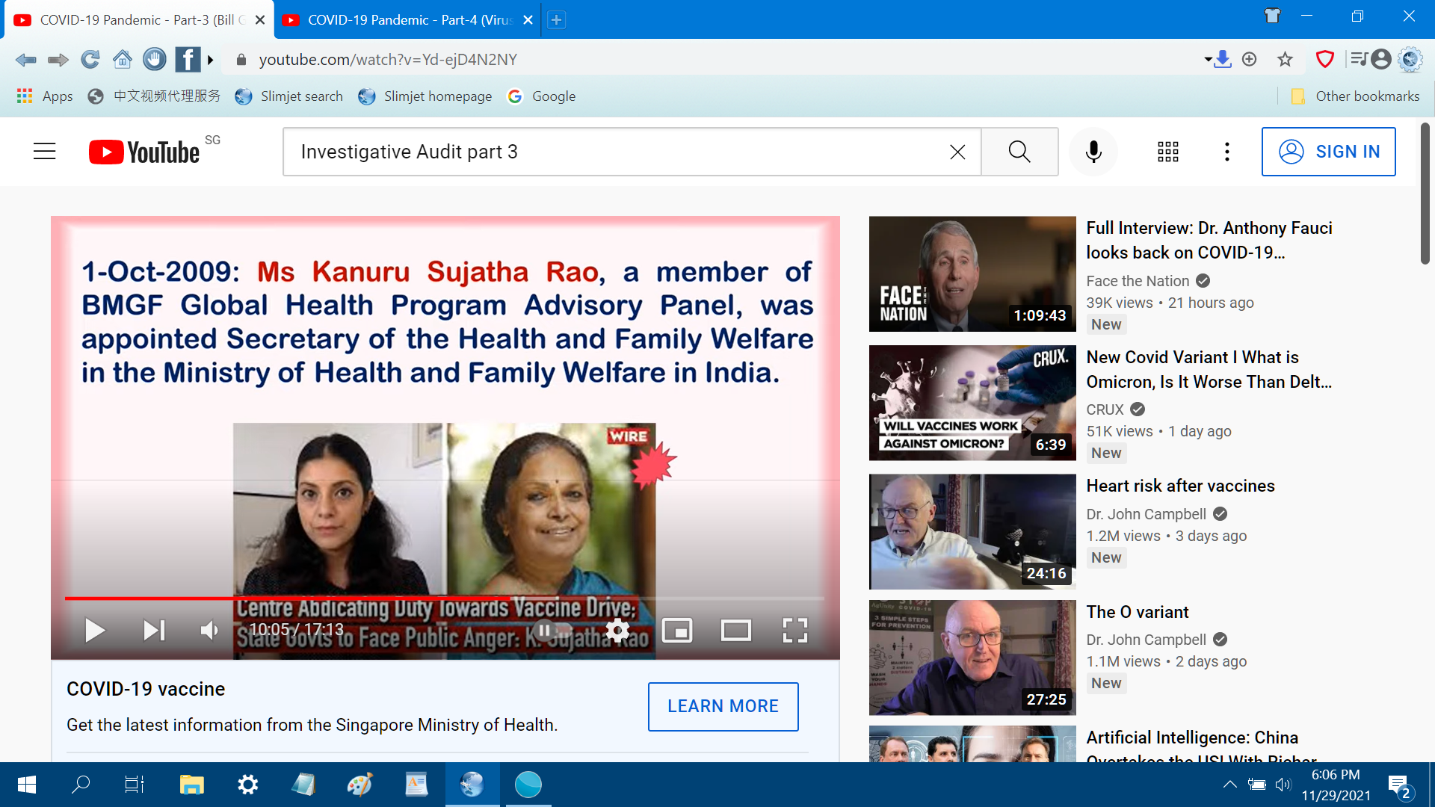
Task: Open the browser profile avatar
Action: (1381, 59)
